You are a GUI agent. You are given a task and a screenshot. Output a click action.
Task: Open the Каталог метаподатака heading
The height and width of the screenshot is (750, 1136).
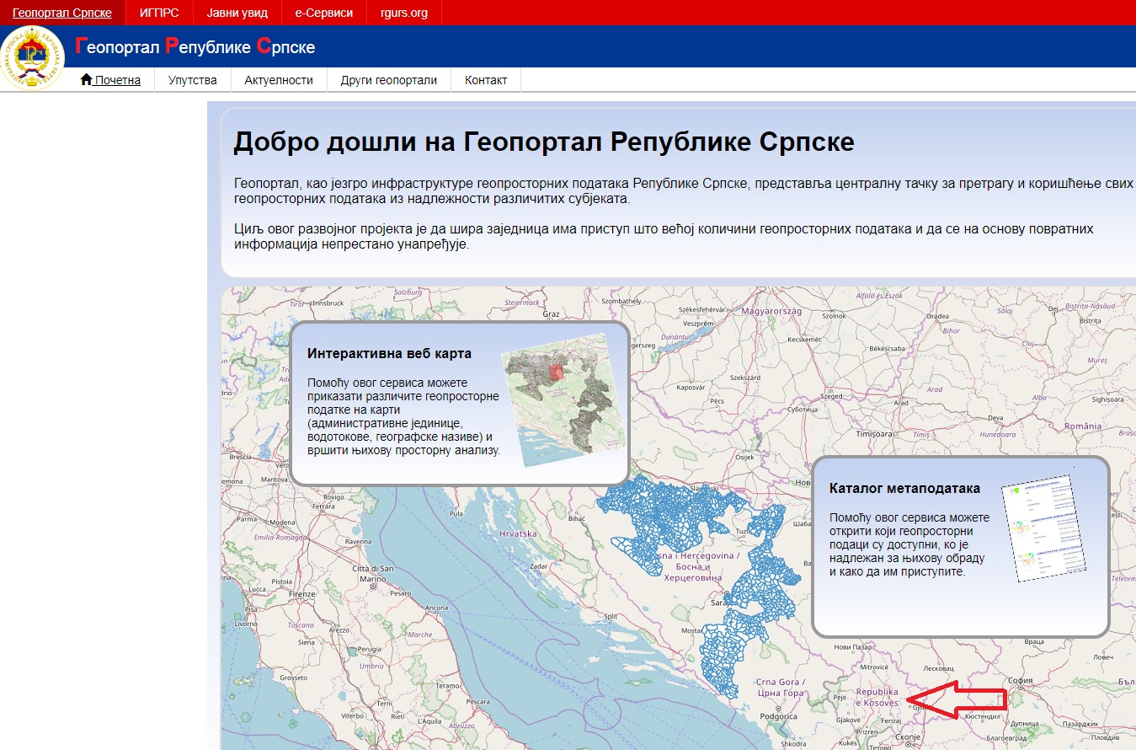904,488
